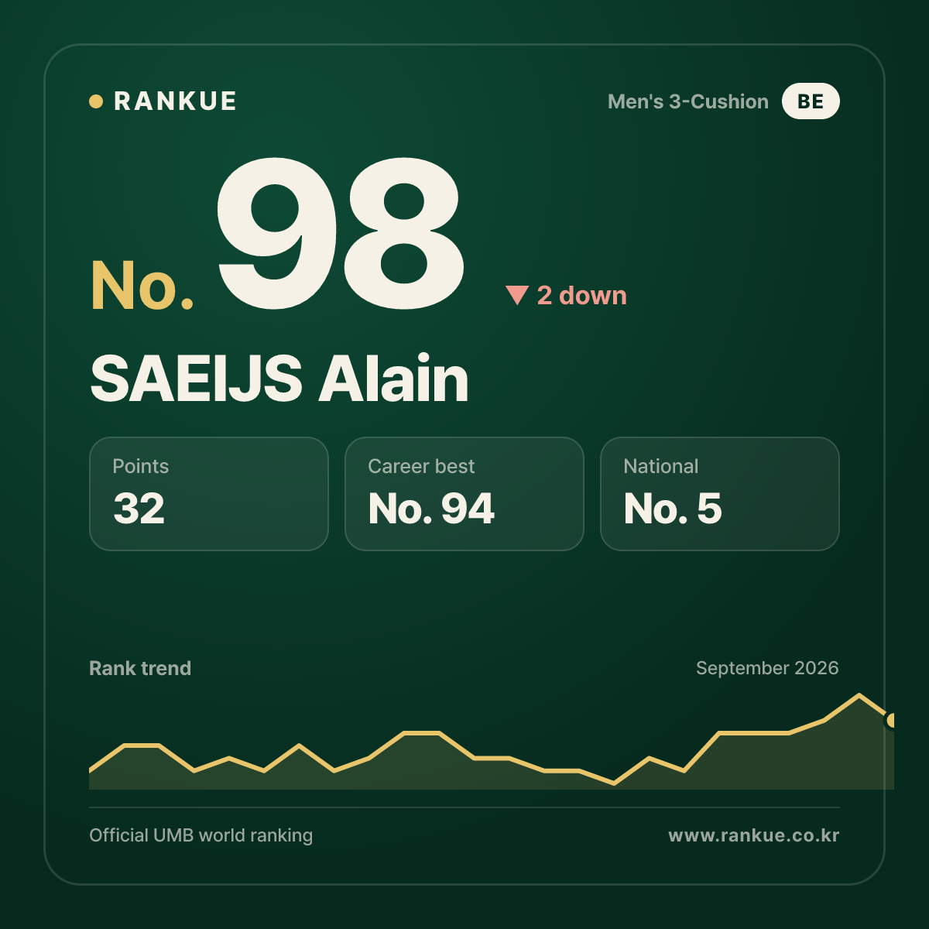This screenshot has width=929, height=929.
Task: Open the Career best card
Action: pos(464,494)
